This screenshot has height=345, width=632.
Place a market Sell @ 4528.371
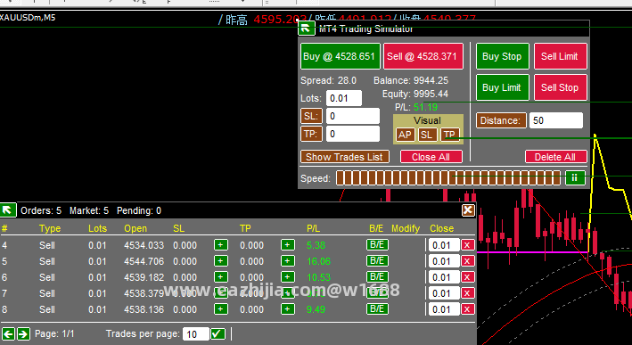[x=423, y=56]
